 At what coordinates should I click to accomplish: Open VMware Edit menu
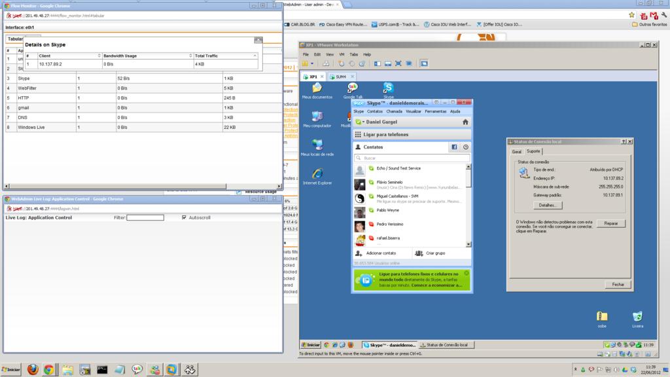(x=317, y=55)
